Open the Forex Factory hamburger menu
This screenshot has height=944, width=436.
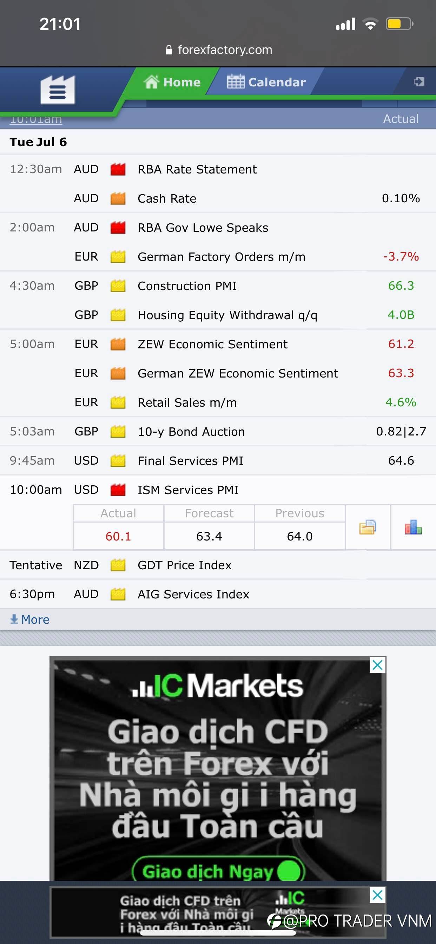[x=58, y=90]
